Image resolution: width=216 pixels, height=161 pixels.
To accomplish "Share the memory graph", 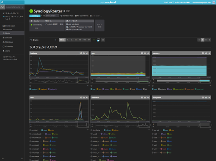I will (x=209, y=53).
